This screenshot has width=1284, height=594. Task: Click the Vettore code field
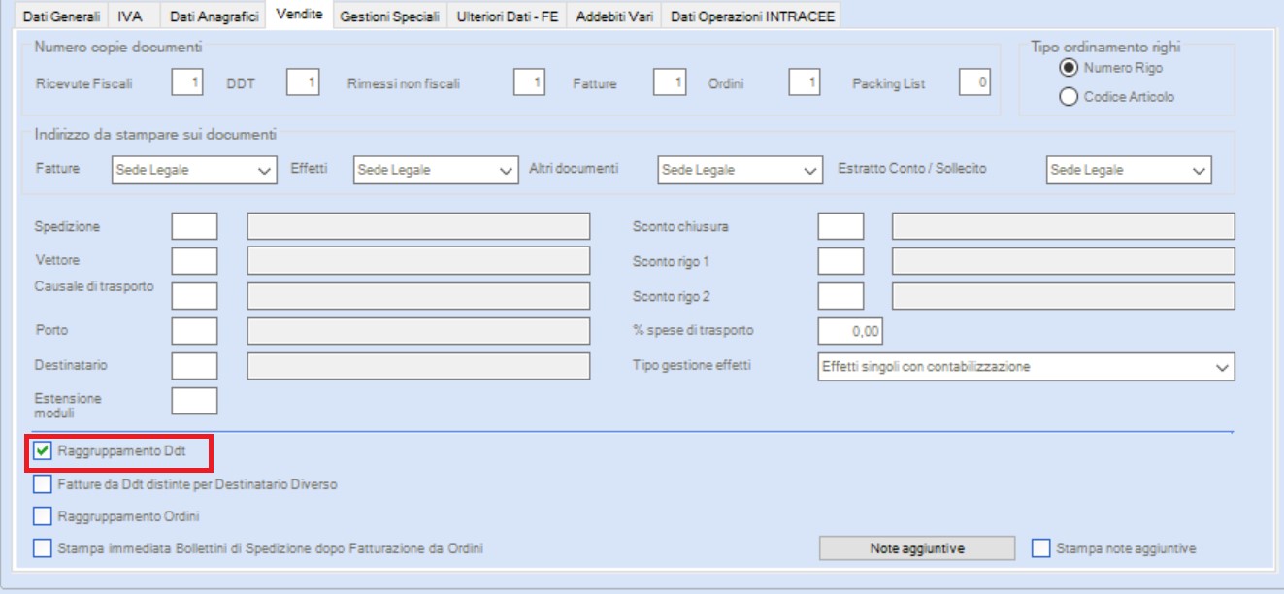(x=195, y=261)
